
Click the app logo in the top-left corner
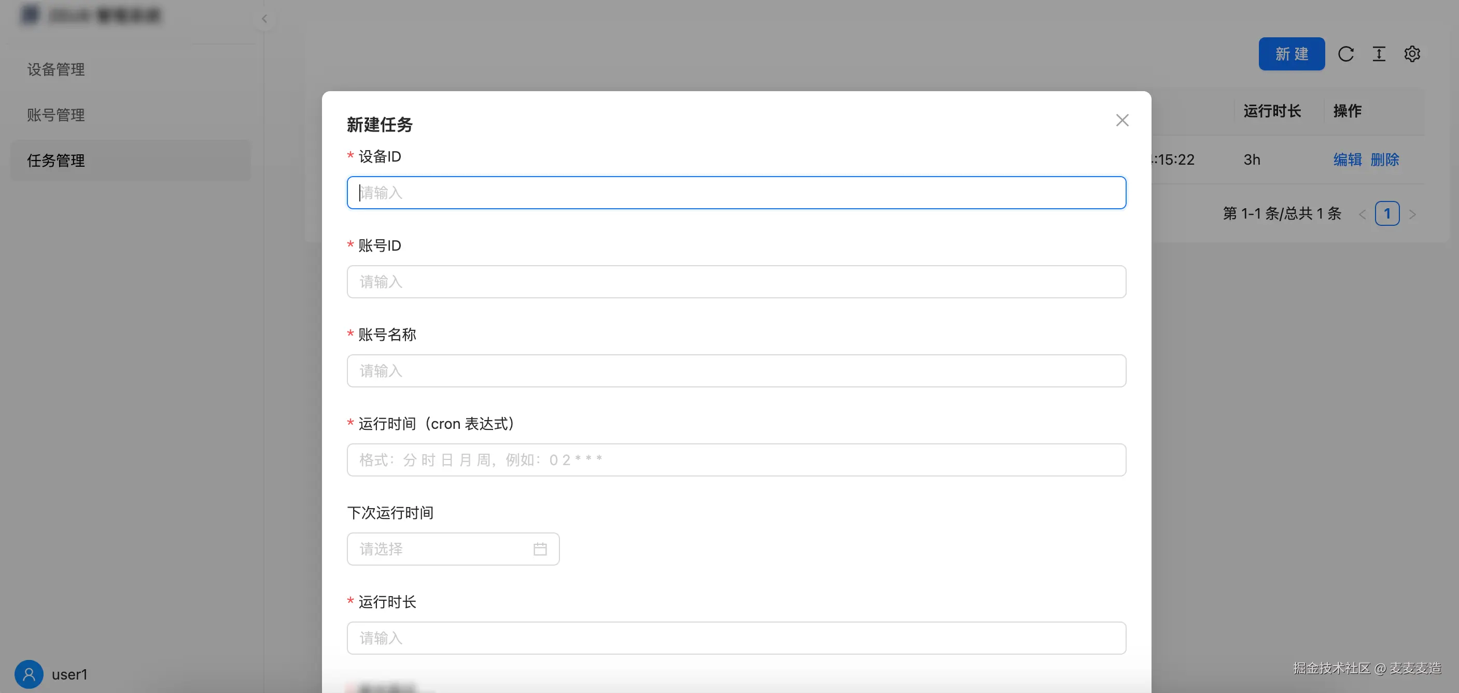tap(29, 15)
